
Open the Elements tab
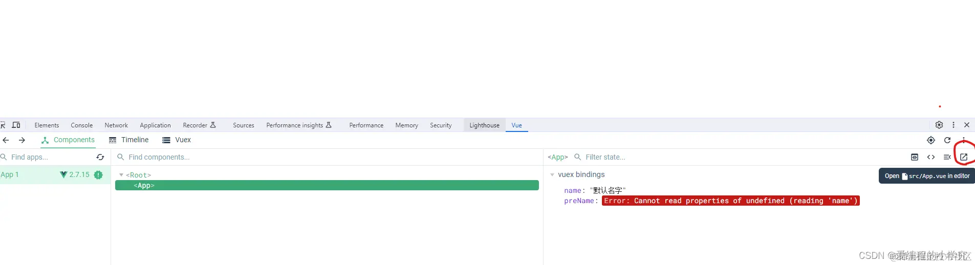tap(47, 125)
